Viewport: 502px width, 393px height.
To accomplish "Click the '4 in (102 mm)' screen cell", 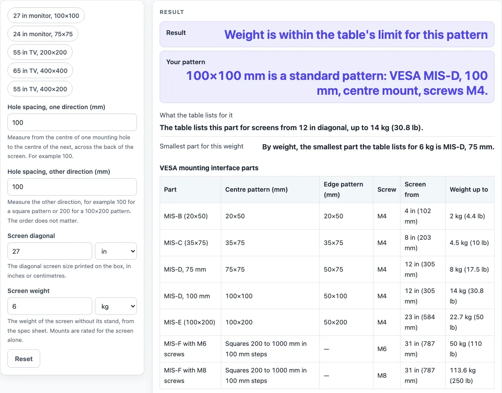I will [422, 216].
